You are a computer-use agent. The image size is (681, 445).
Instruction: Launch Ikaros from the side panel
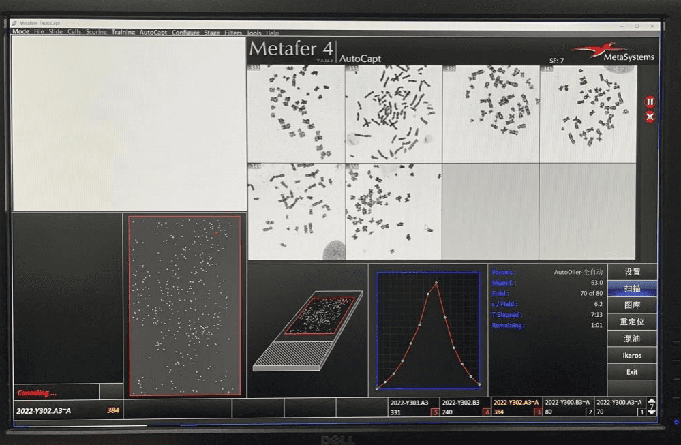(632, 355)
